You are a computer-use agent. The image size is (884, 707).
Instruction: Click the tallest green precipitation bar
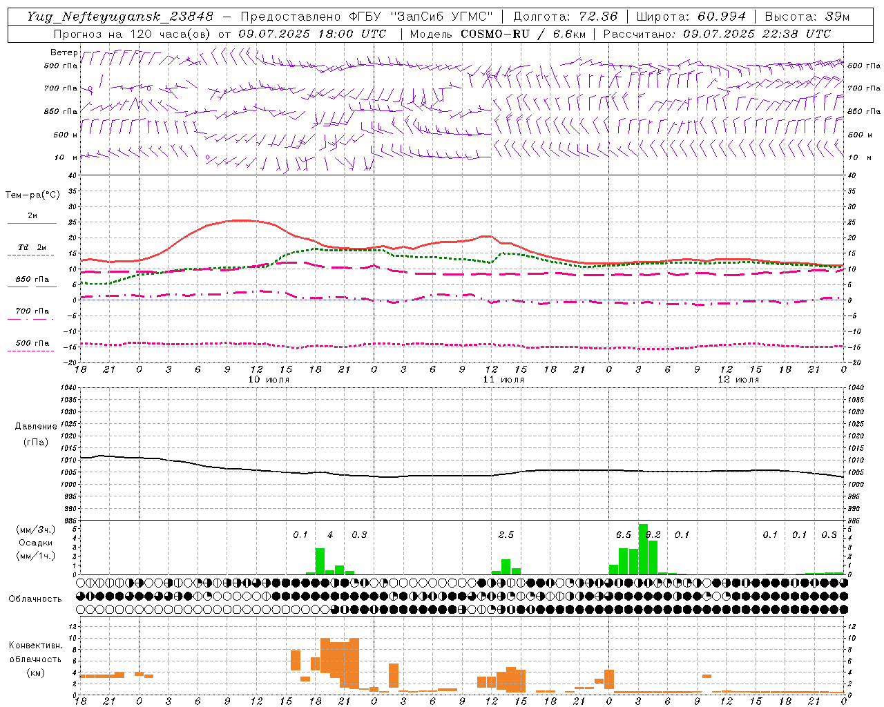(643, 550)
